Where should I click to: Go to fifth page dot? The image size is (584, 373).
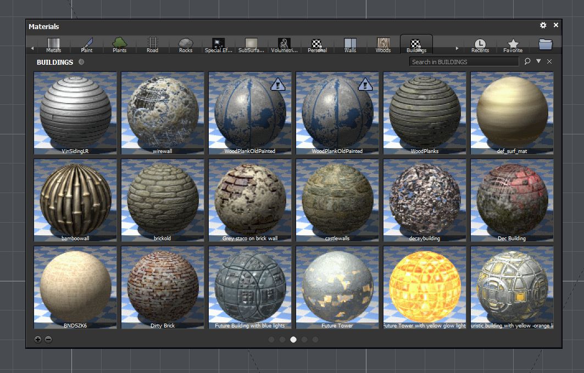(x=315, y=340)
